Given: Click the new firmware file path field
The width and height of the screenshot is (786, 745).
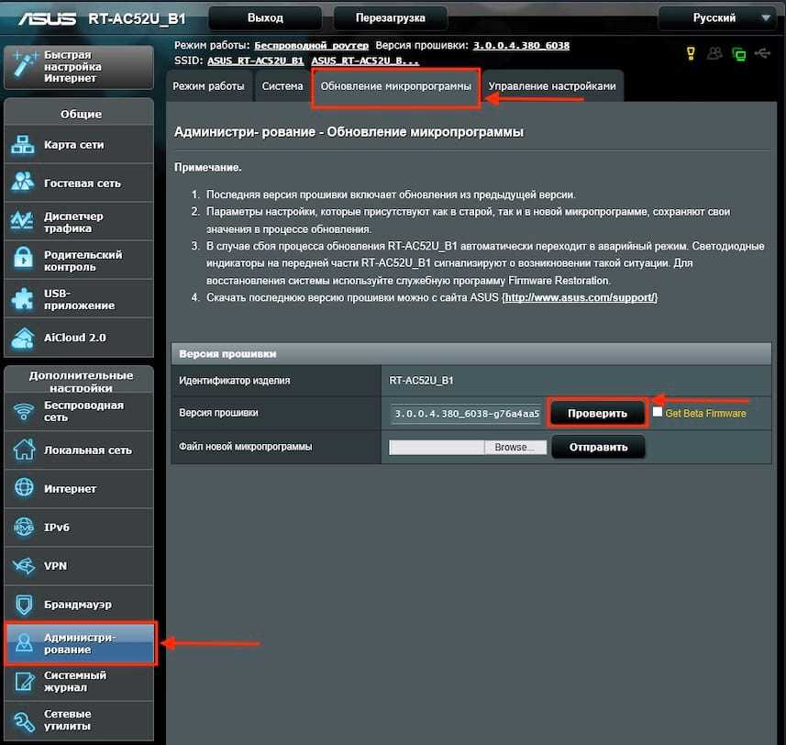Looking at the screenshot, I should [x=437, y=447].
